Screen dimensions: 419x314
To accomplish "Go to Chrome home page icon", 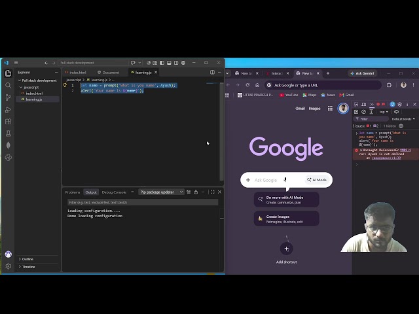I will pyautogui.click(x=257, y=85).
